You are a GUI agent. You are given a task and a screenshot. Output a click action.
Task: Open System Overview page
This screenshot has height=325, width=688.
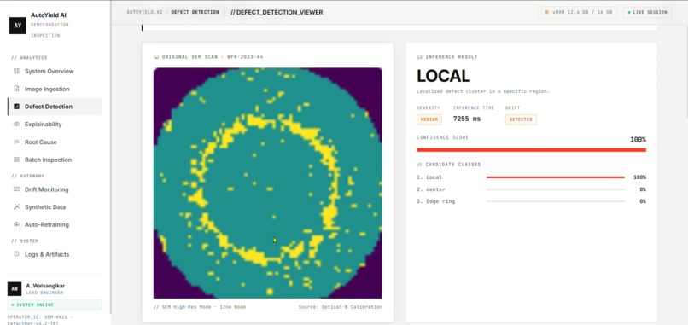coord(55,71)
